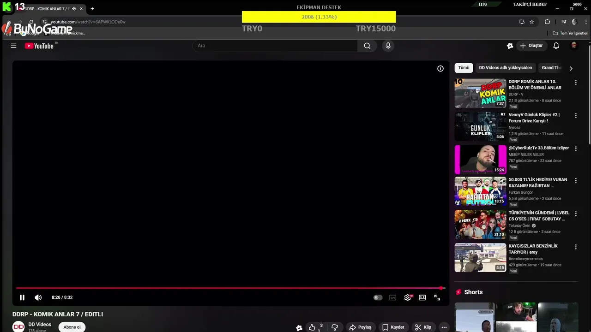The width and height of the screenshot is (591, 332).
Task: Open the Tüm Yer İşaretleri bookmarks folder
Action: click(571, 33)
